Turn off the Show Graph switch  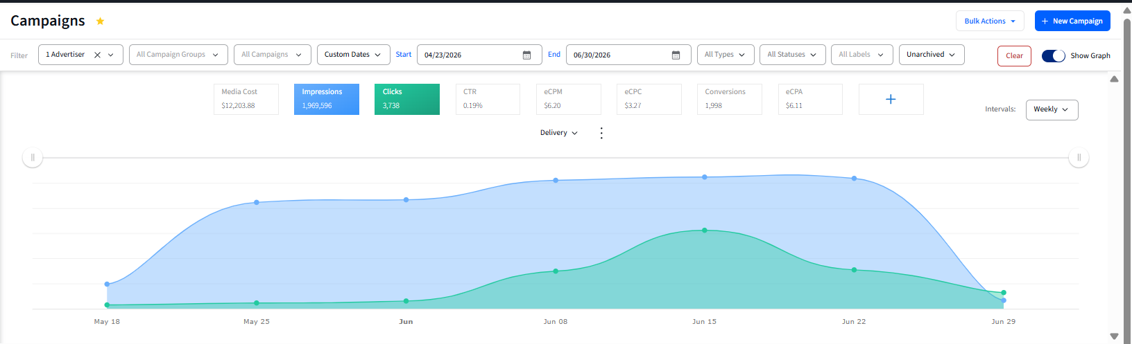click(1053, 55)
